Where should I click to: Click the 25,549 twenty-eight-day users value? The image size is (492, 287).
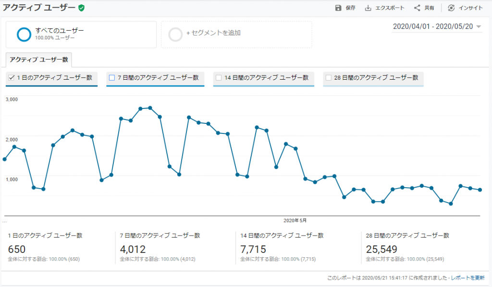click(x=381, y=250)
